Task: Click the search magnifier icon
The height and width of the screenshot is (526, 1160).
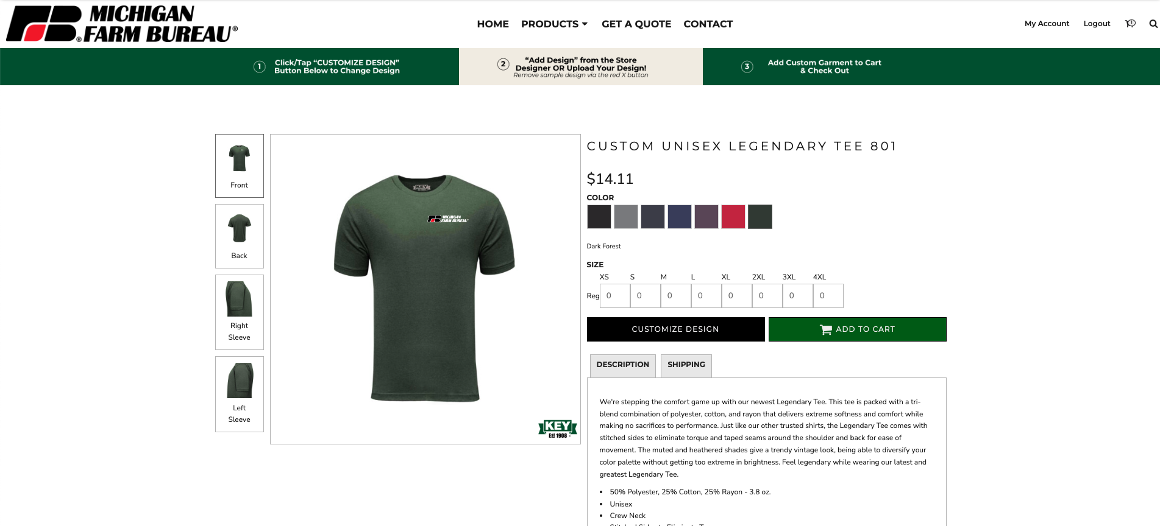Action: [1153, 24]
